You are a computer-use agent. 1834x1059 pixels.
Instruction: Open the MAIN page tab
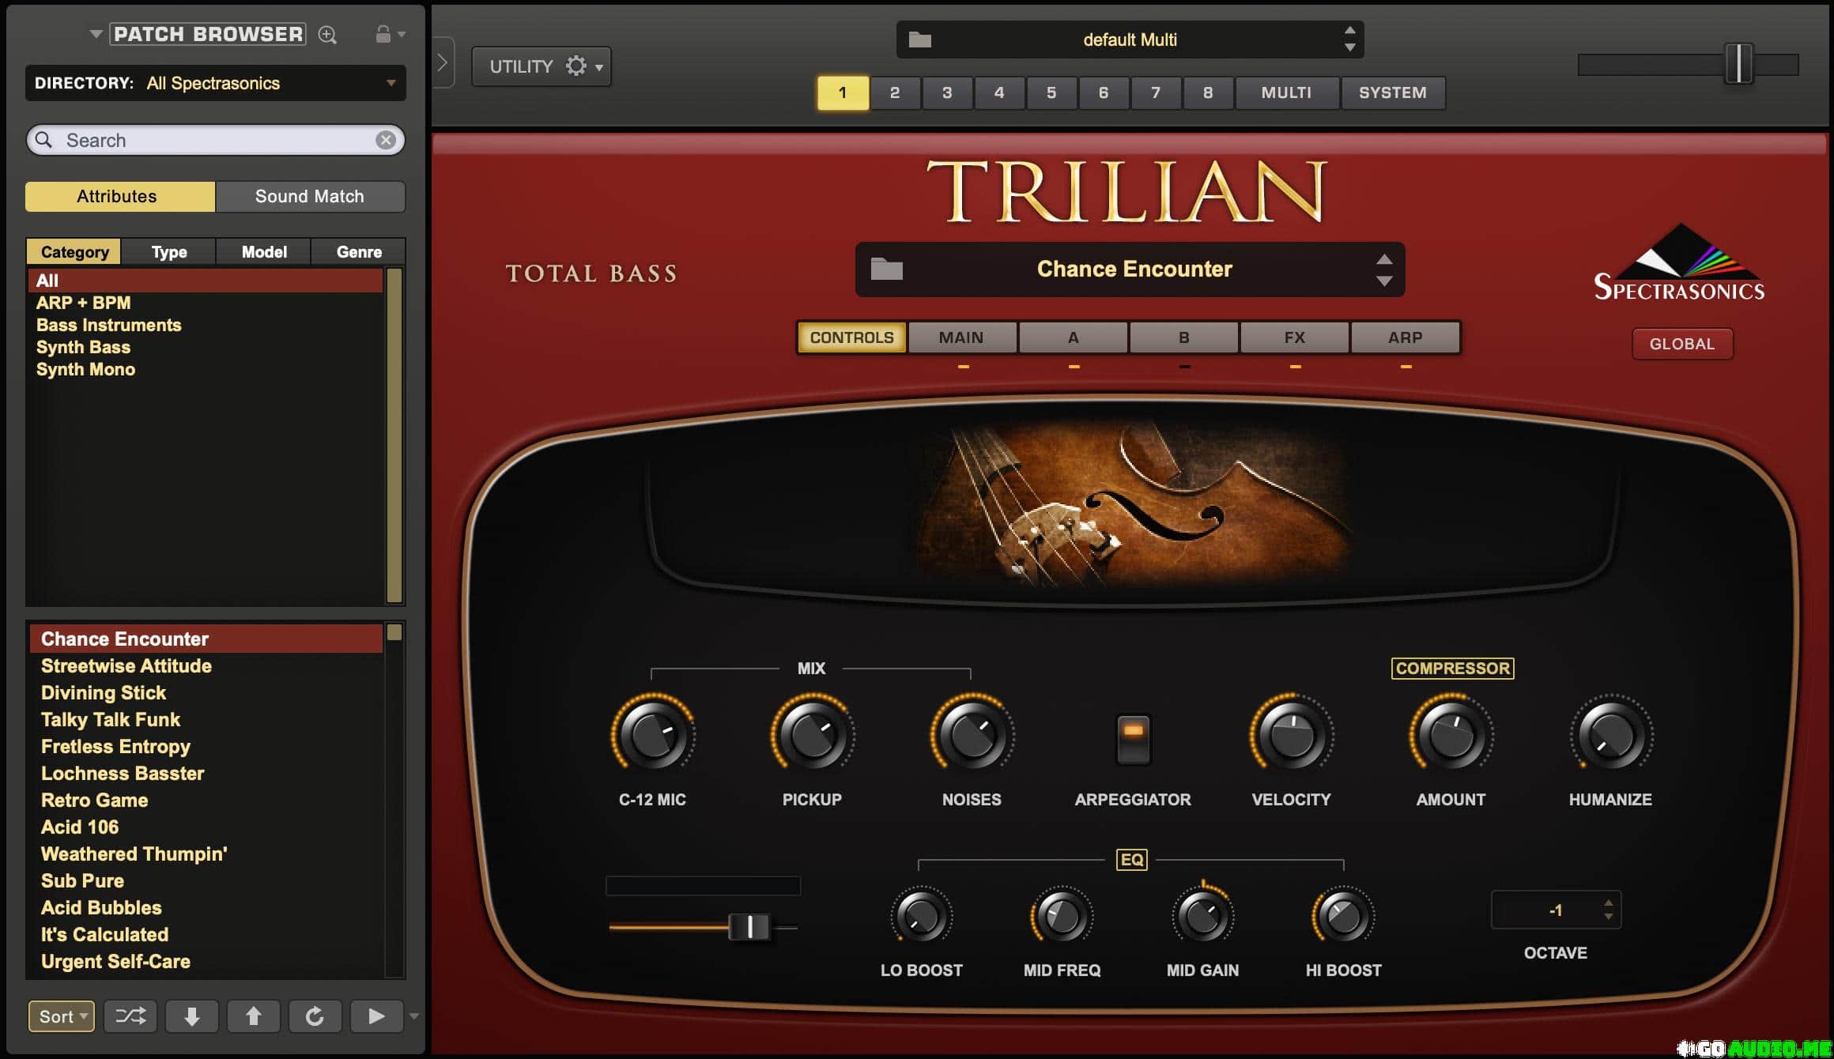pyautogui.click(x=961, y=337)
